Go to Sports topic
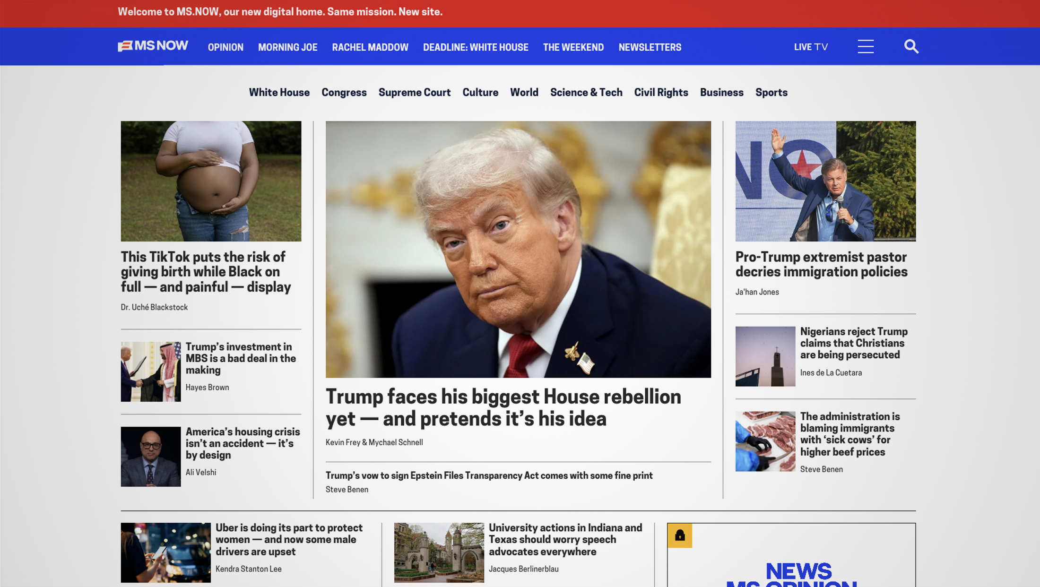Viewport: 1040px width, 587px height. [x=771, y=93]
